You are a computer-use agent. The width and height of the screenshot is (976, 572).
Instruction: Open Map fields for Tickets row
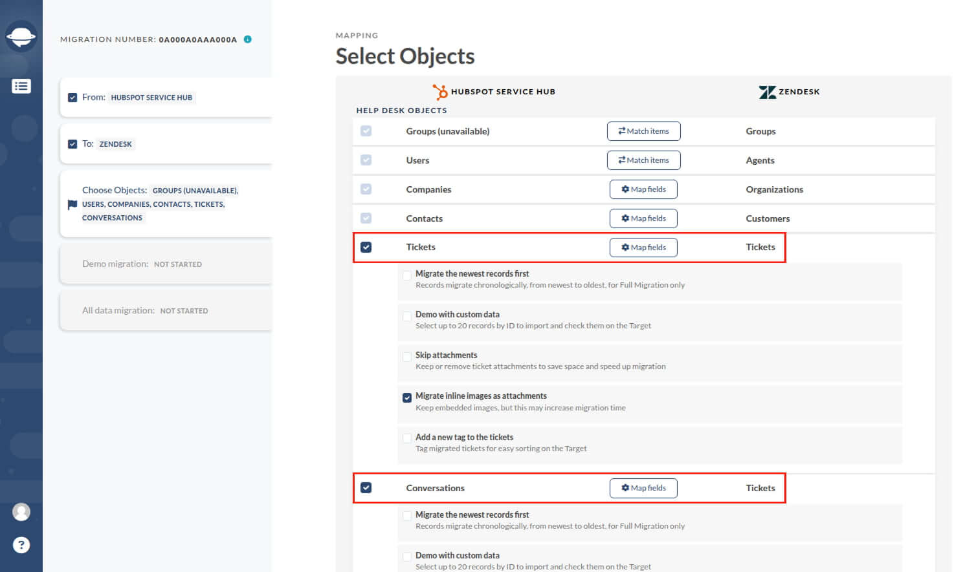(643, 248)
